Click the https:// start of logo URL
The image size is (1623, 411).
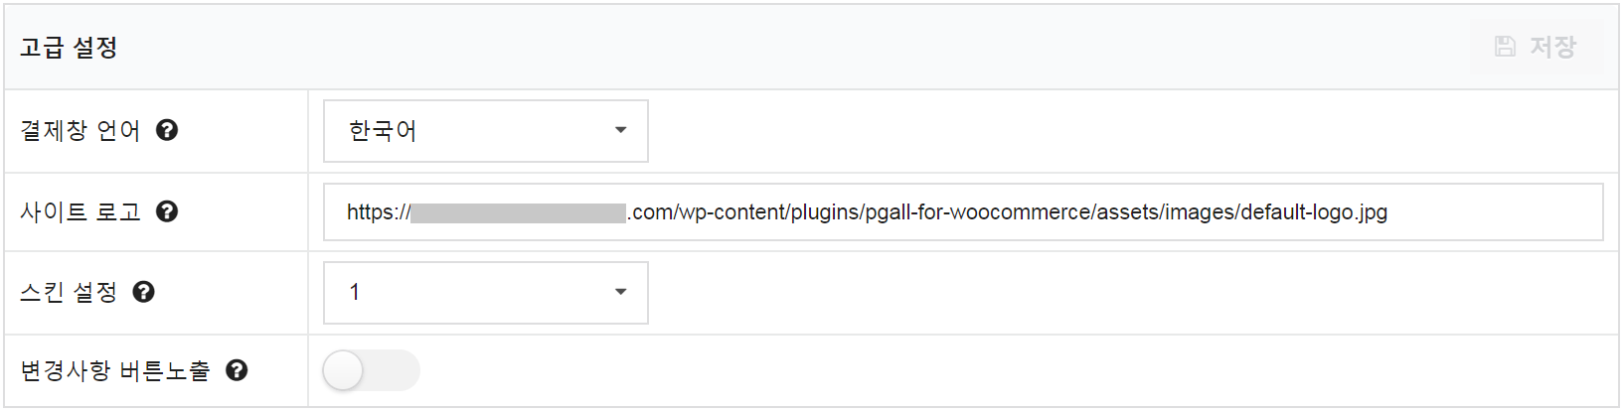(378, 211)
